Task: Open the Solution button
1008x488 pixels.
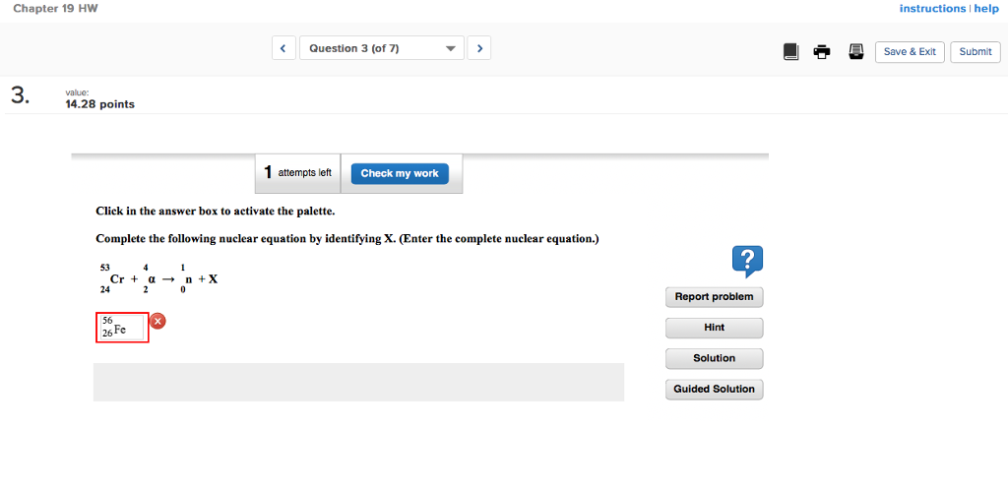Action: [715, 358]
